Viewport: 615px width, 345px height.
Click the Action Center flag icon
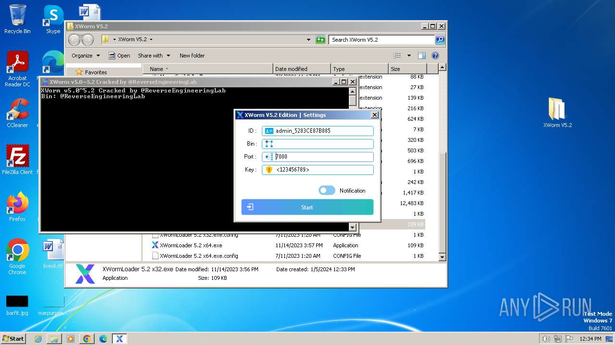tap(569, 339)
